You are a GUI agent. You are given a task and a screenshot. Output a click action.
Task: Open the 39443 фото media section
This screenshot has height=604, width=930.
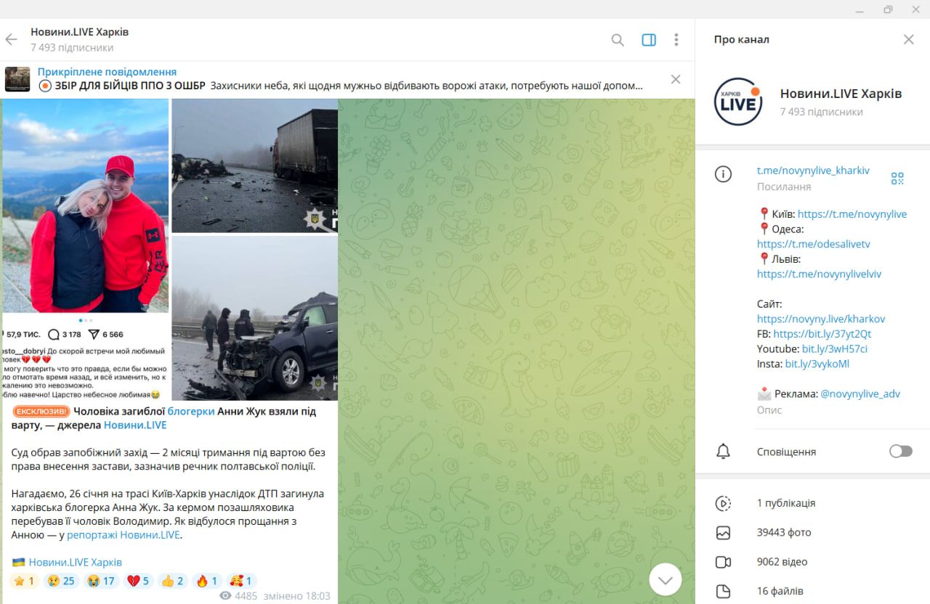pos(783,532)
